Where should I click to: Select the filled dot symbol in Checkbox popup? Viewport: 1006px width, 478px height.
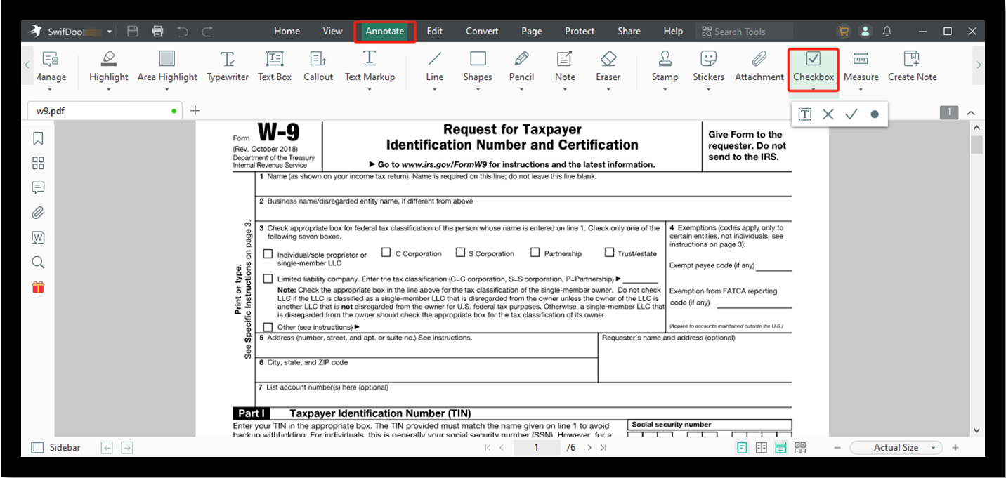coord(875,114)
